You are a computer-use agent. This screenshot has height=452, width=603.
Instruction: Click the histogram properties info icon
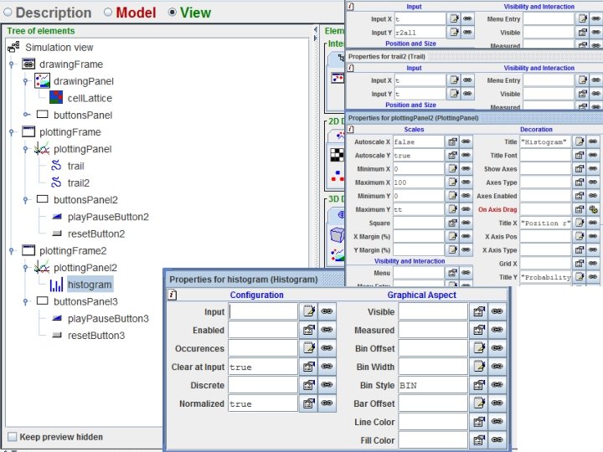pos(173,295)
